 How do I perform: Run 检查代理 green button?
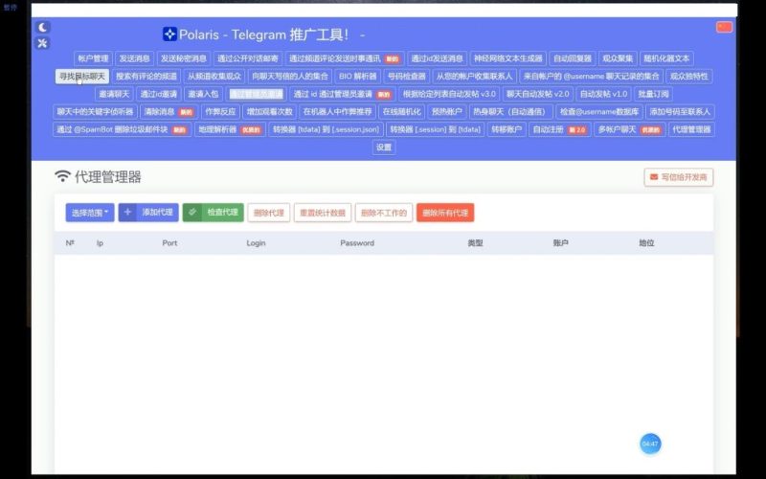(x=213, y=213)
